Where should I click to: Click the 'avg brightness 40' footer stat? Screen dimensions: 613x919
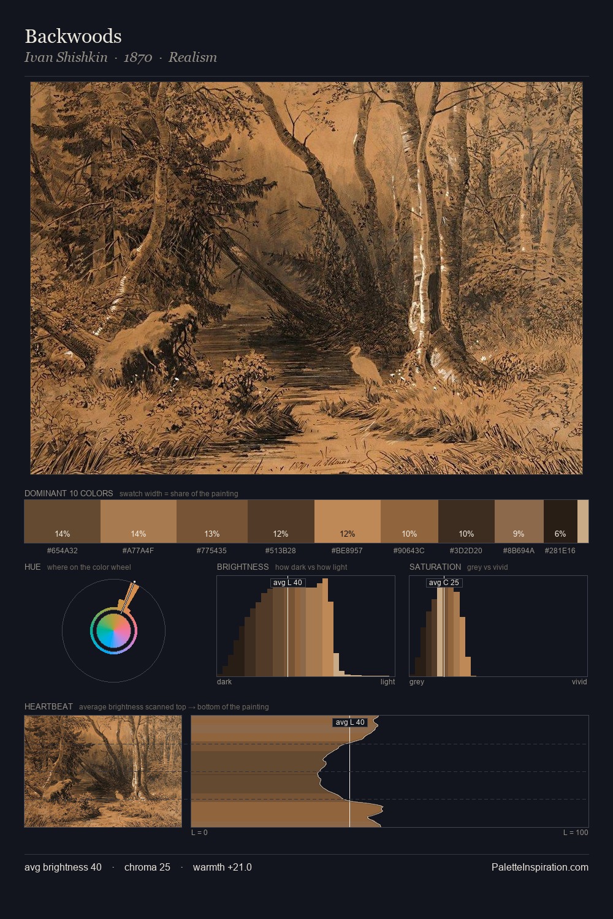point(63,867)
